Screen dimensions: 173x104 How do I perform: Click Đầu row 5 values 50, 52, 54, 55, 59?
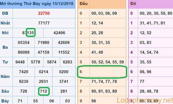pos(108,62)
